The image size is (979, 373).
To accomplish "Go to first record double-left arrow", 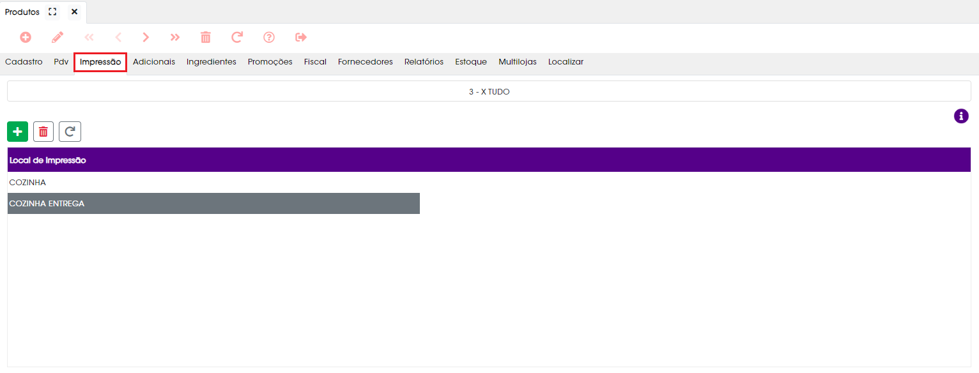I will (89, 38).
